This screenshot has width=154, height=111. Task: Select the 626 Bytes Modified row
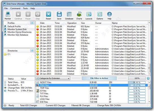(x=92, y=38)
